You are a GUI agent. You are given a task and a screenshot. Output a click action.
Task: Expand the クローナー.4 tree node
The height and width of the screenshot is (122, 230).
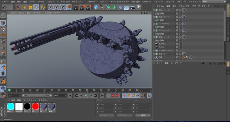pyautogui.click(x=154, y=17)
